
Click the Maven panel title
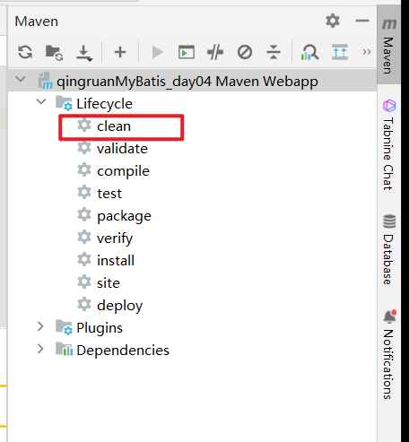tap(37, 22)
